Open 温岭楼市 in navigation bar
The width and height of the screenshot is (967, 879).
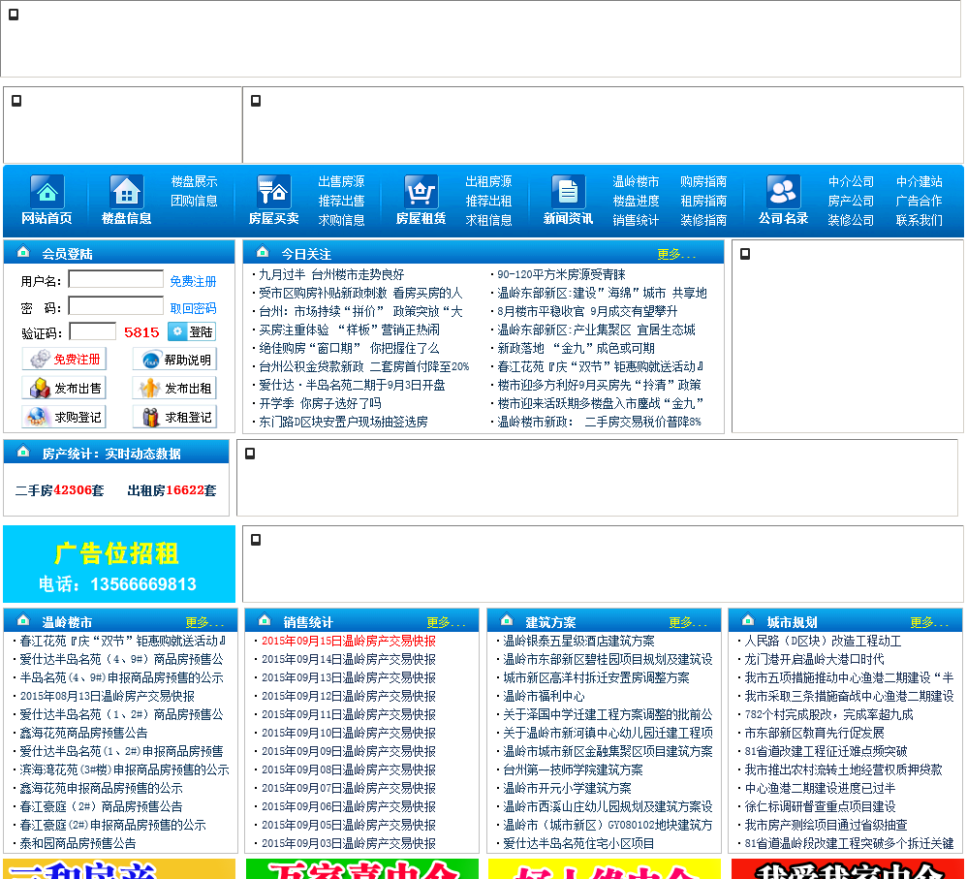[636, 181]
